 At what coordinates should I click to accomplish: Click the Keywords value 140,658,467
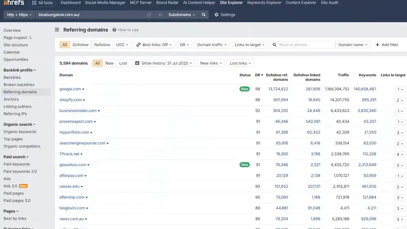coord(365,89)
